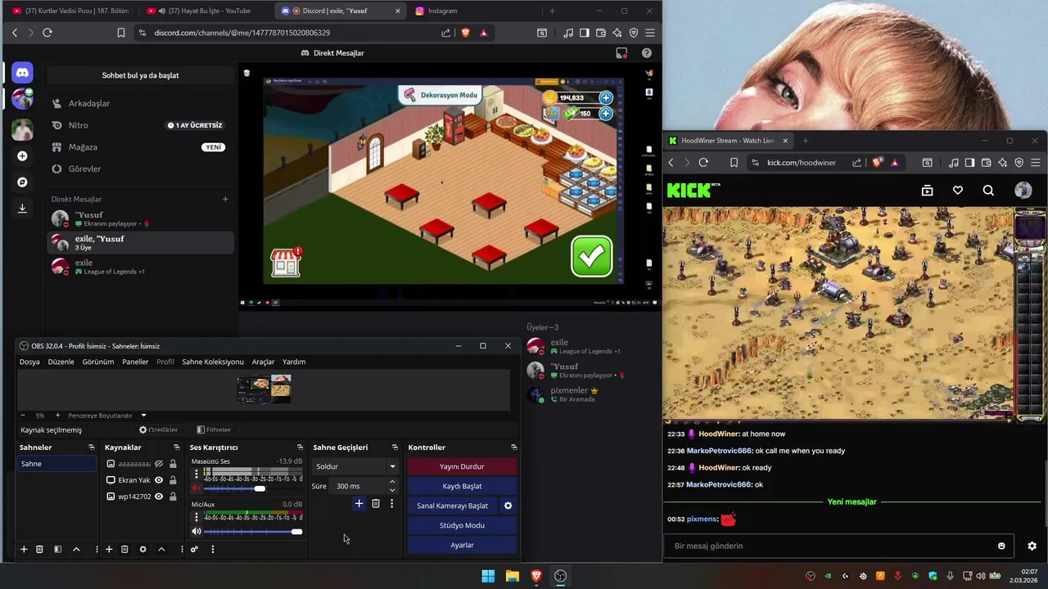Image resolution: width=1048 pixels, height=589 pixels.
Task: Open source properties gear in Kaynaklar toolbar
Action: tap(142, 549)
